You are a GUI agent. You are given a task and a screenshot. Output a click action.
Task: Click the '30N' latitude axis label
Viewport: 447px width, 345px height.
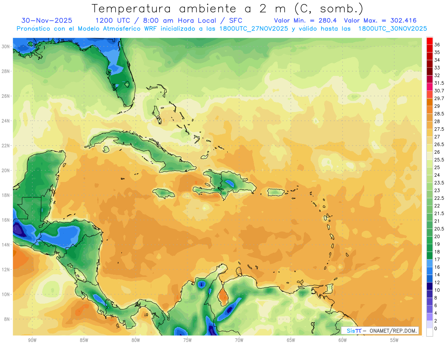[6, 46]
